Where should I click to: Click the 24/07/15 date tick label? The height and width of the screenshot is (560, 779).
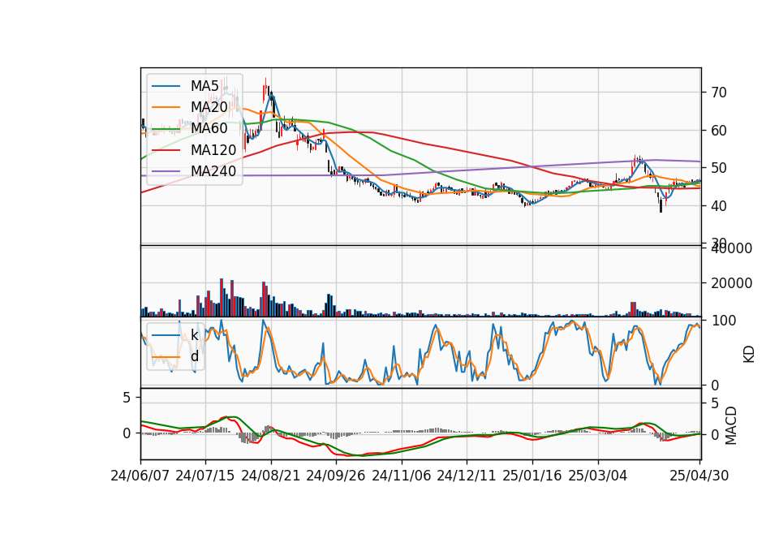click(x=205, y=476)
